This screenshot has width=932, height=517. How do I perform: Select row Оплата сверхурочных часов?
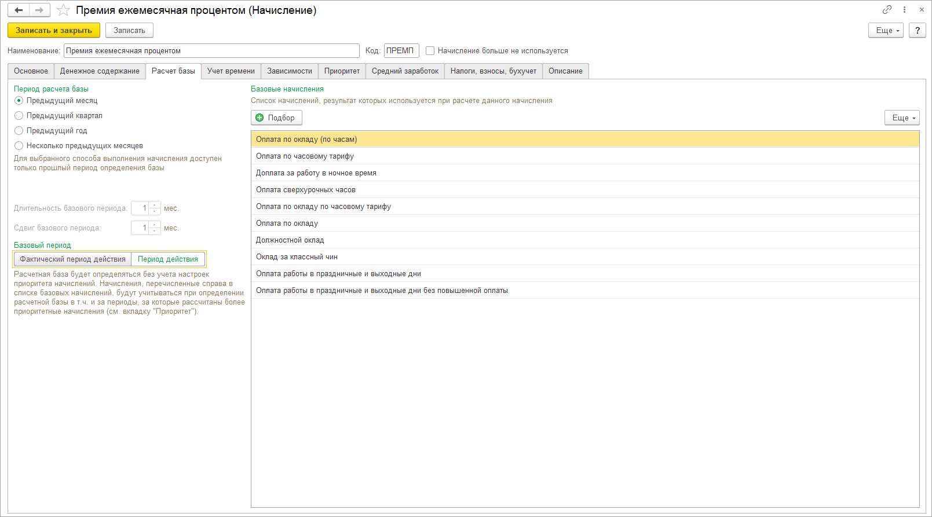[585, 190]
